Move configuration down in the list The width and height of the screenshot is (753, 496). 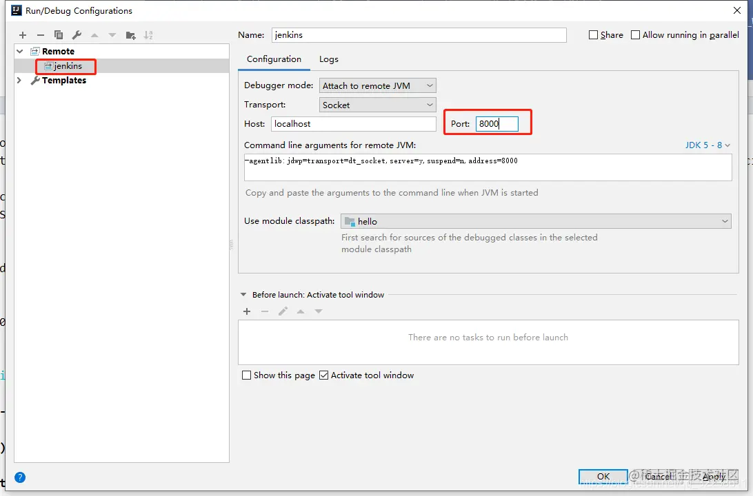coord(112,35)
